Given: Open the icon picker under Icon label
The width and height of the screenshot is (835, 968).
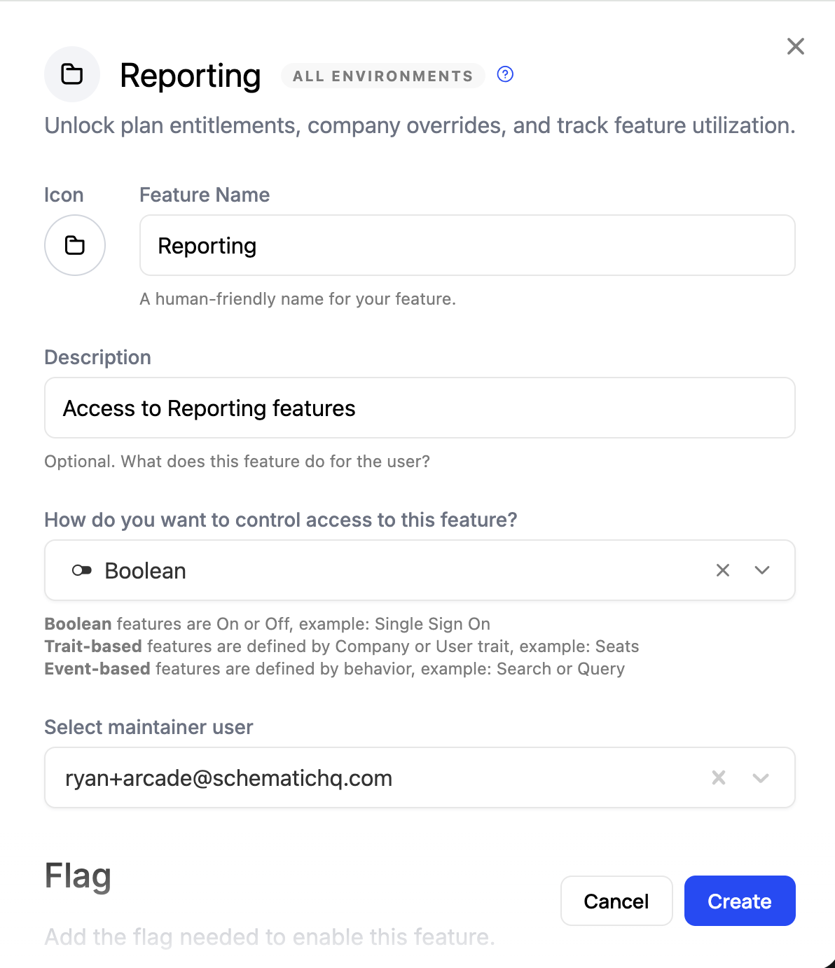Looking at the screenshot, I should [x=75, y=245].
